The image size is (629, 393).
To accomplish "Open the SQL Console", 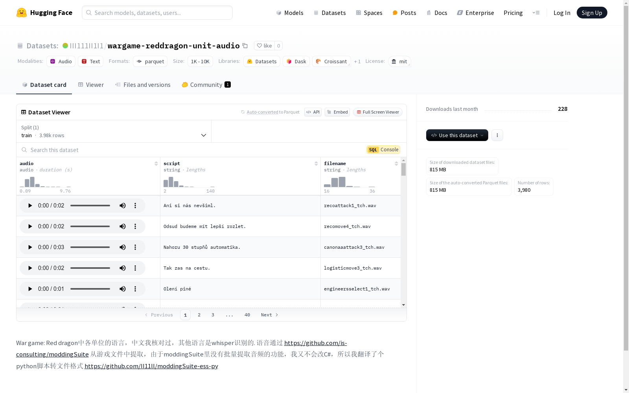I will [x=383, y=150].
